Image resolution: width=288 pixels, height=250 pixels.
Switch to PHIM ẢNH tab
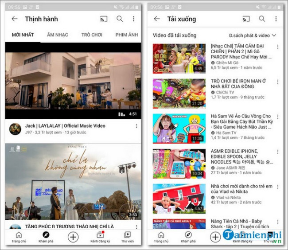pyautogui.click(x=127, y=35)
